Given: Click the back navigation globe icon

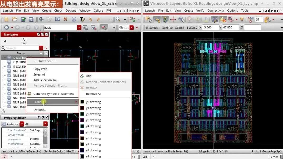Looking at the screenshot, I should 7,27.
